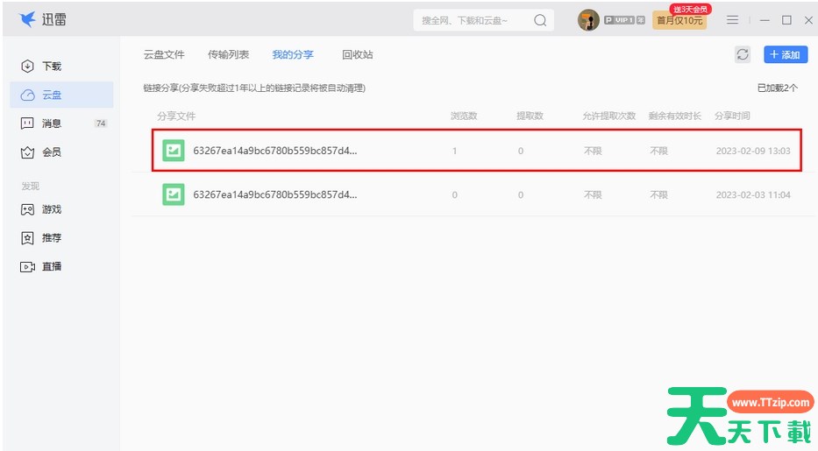
Task: Click the image file icon in the first share row
Action: tap(174, 151)
